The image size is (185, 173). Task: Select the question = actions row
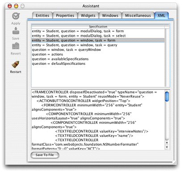(98, 54)
